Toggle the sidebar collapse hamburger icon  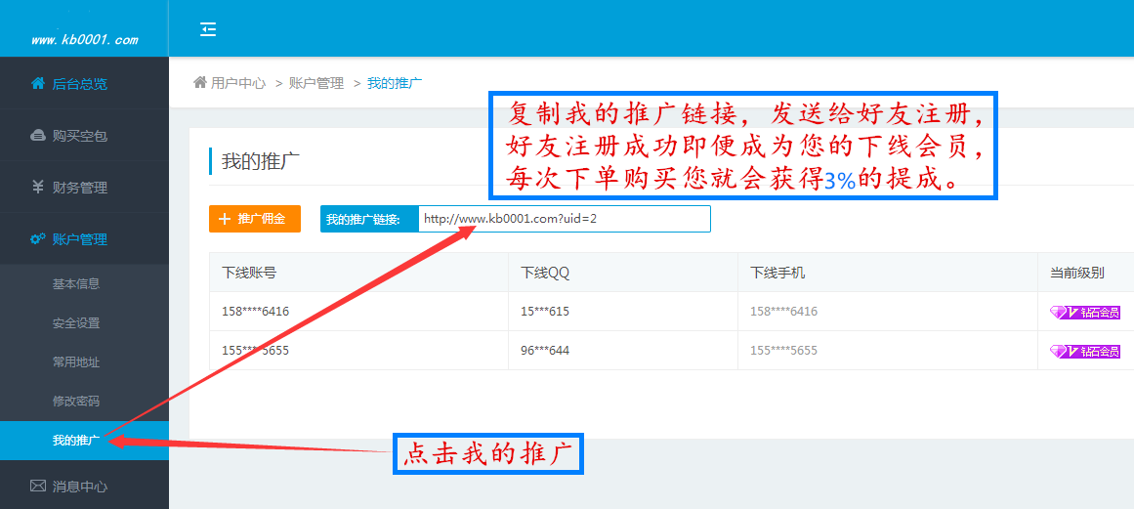coord(208,29)
